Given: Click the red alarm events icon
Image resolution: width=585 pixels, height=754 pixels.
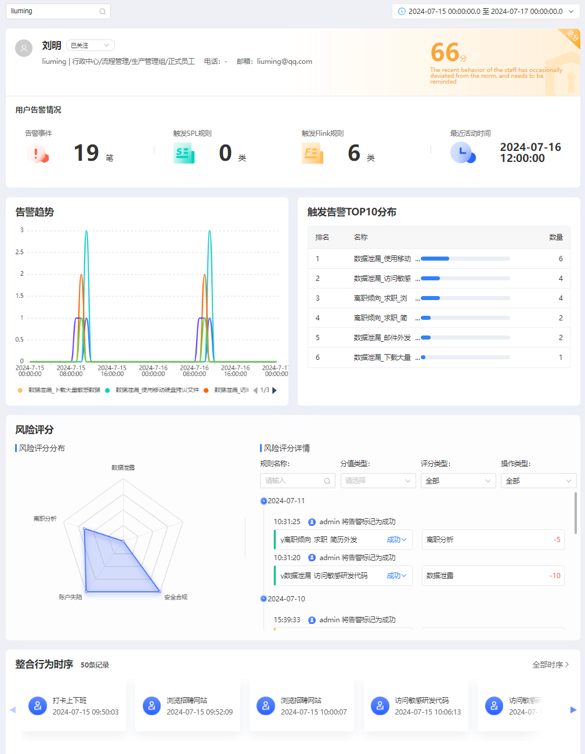Looking at the screenshot, I should pyautogui.click(x=38, y=153).
